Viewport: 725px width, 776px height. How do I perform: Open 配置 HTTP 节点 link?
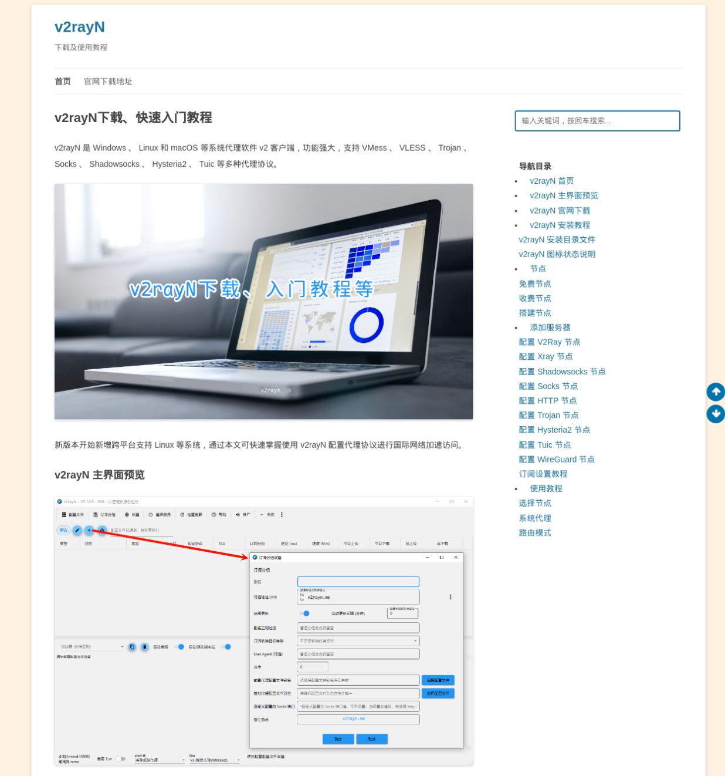pyautogui.click(x=548, y=401)
